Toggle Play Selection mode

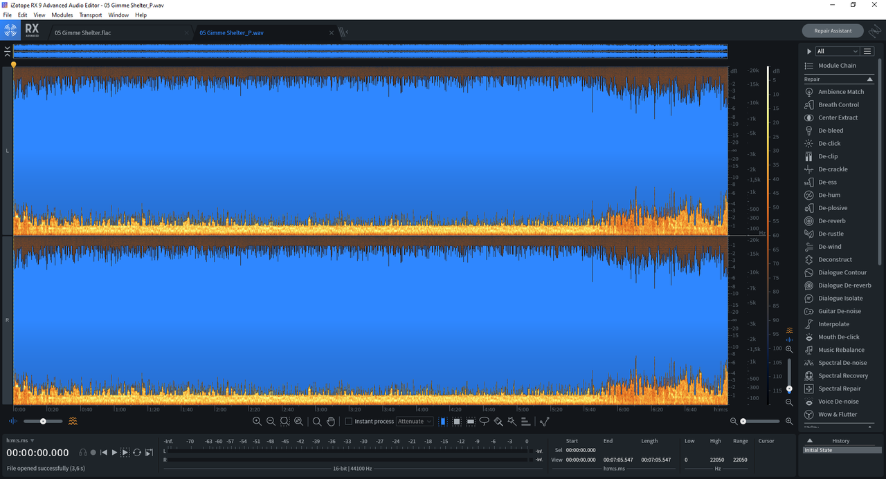(125, 452)
